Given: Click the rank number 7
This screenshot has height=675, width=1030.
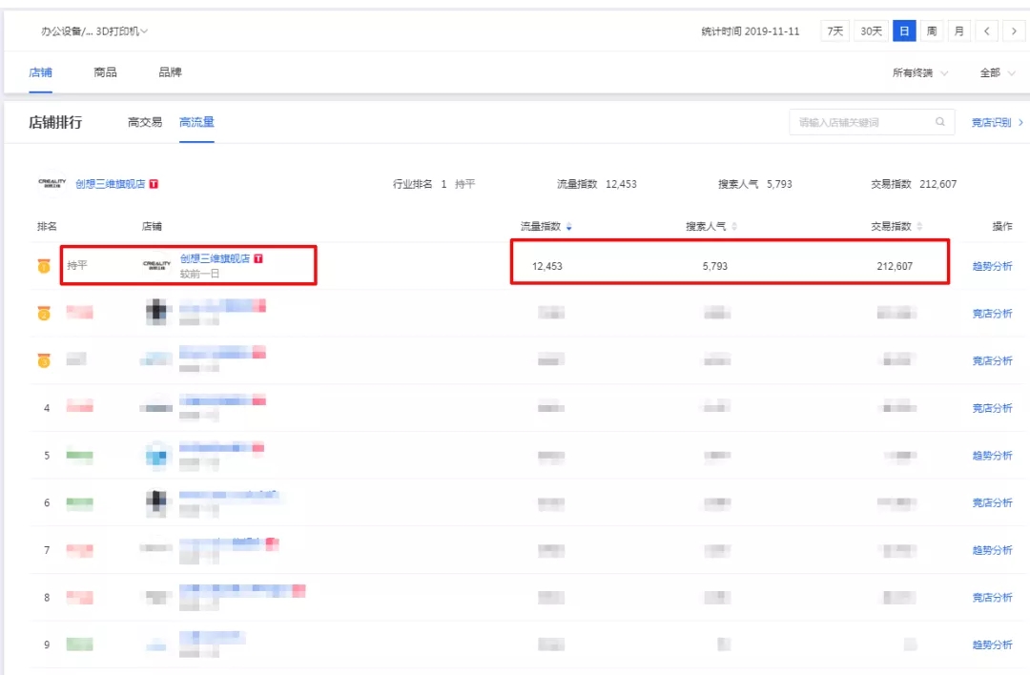Looking at the screenshot, I should [47, 549].
